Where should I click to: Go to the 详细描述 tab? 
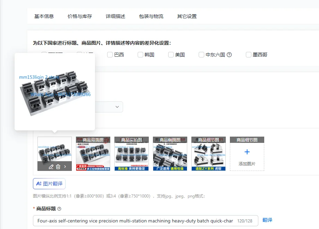coord(115,16)
